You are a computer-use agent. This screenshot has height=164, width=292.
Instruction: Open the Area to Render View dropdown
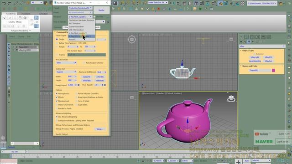point(66,63)
